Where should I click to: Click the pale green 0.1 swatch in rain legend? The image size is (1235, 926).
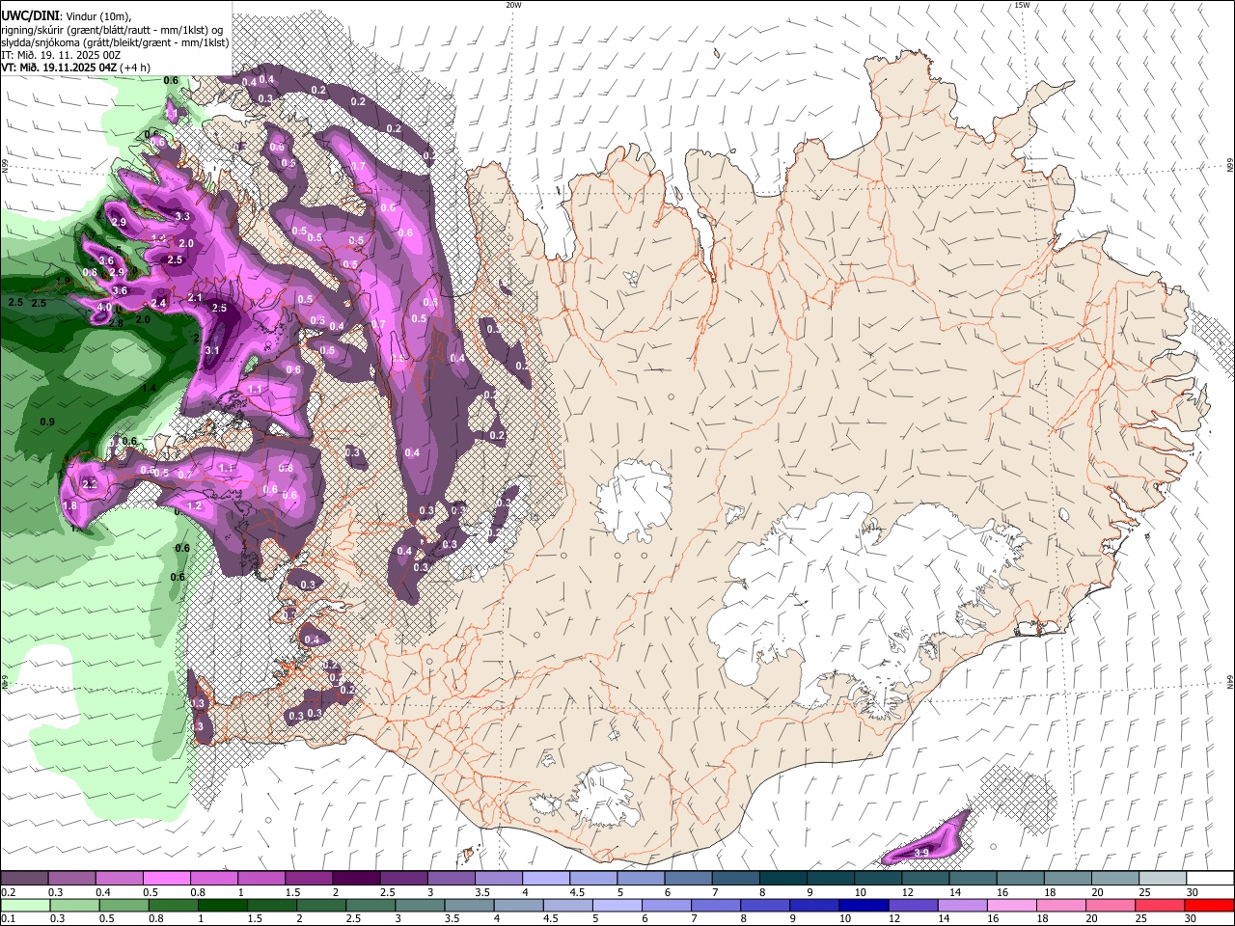tap(25, 905)
